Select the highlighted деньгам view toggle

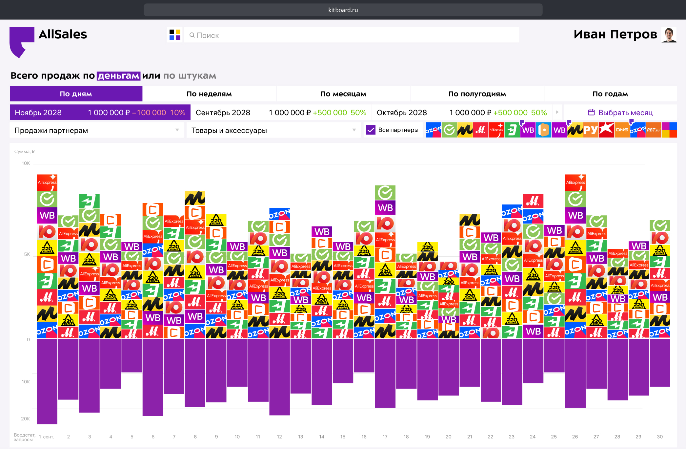click(x=118, y=76)
